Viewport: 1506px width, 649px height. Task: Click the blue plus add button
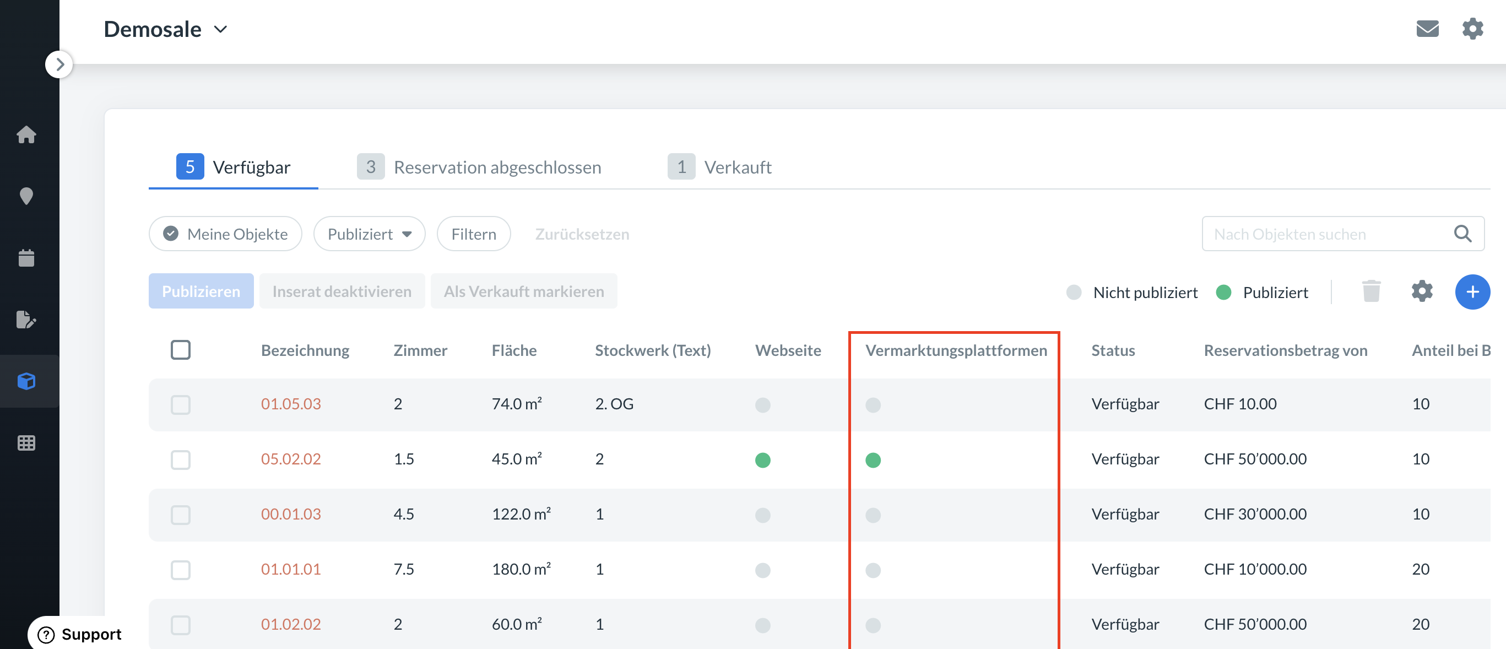pyautogui.click(x=1472, y=292)
